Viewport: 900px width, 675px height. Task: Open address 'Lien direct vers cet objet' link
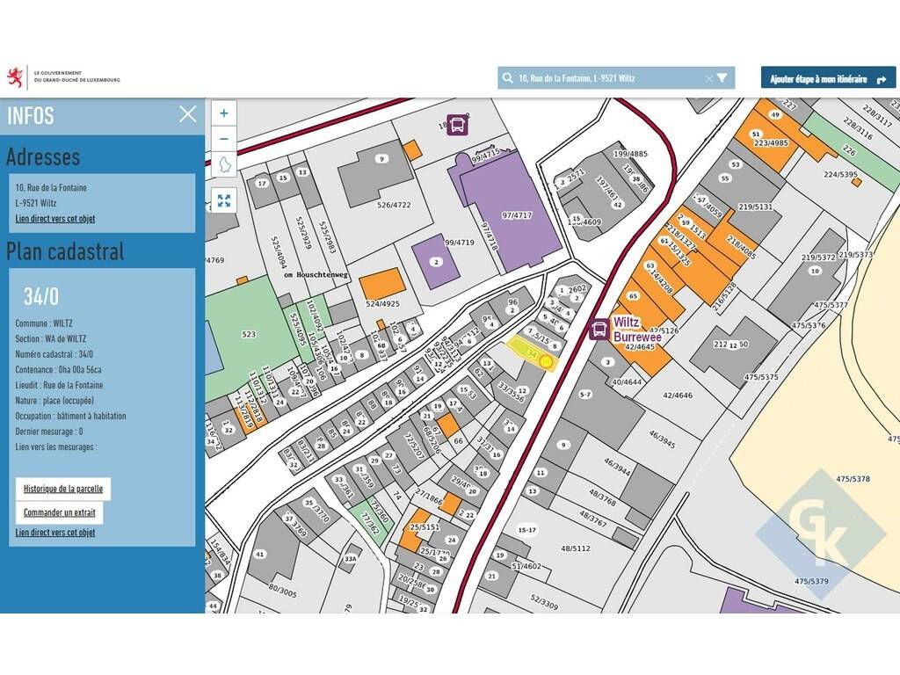[55, 218]
